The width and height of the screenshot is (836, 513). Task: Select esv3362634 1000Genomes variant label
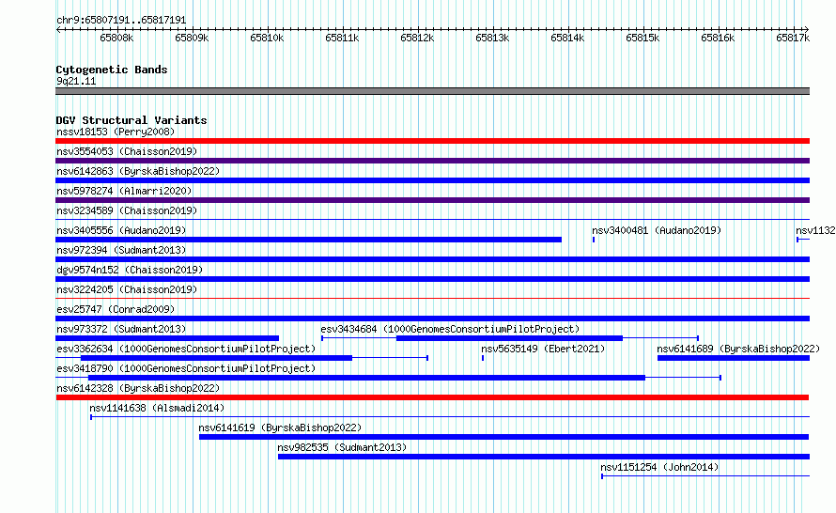pyautogui.click(x=186, y=349)
